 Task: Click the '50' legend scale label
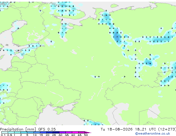(86, 135)
